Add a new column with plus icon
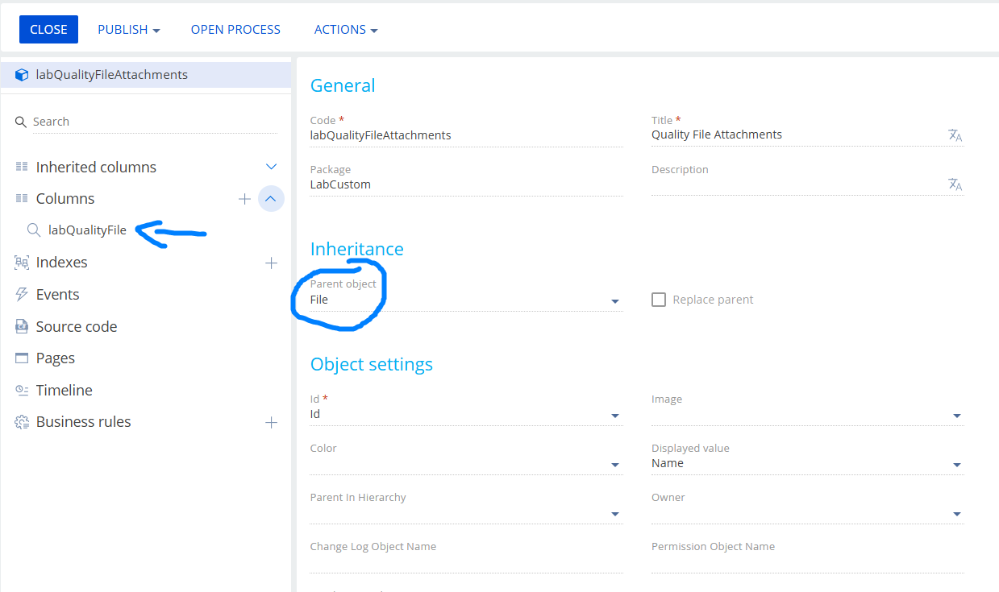Image resolution: width=999 pixels, height=592 pixels. [244, 198]
